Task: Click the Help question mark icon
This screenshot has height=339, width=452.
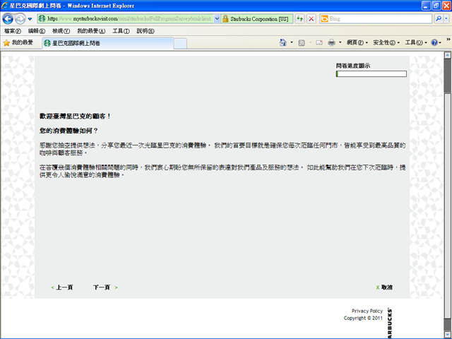Action: coord(434,42)
